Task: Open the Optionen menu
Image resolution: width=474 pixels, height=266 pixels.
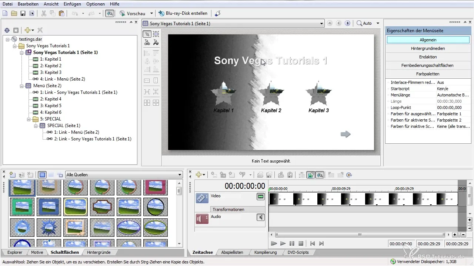Action: coord(96,4)
